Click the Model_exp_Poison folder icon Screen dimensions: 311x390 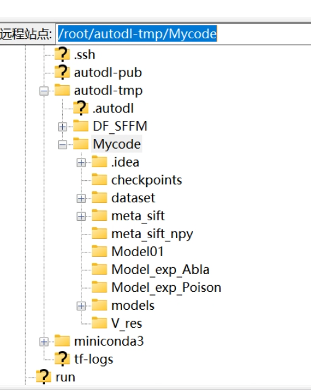click(99, 287)
